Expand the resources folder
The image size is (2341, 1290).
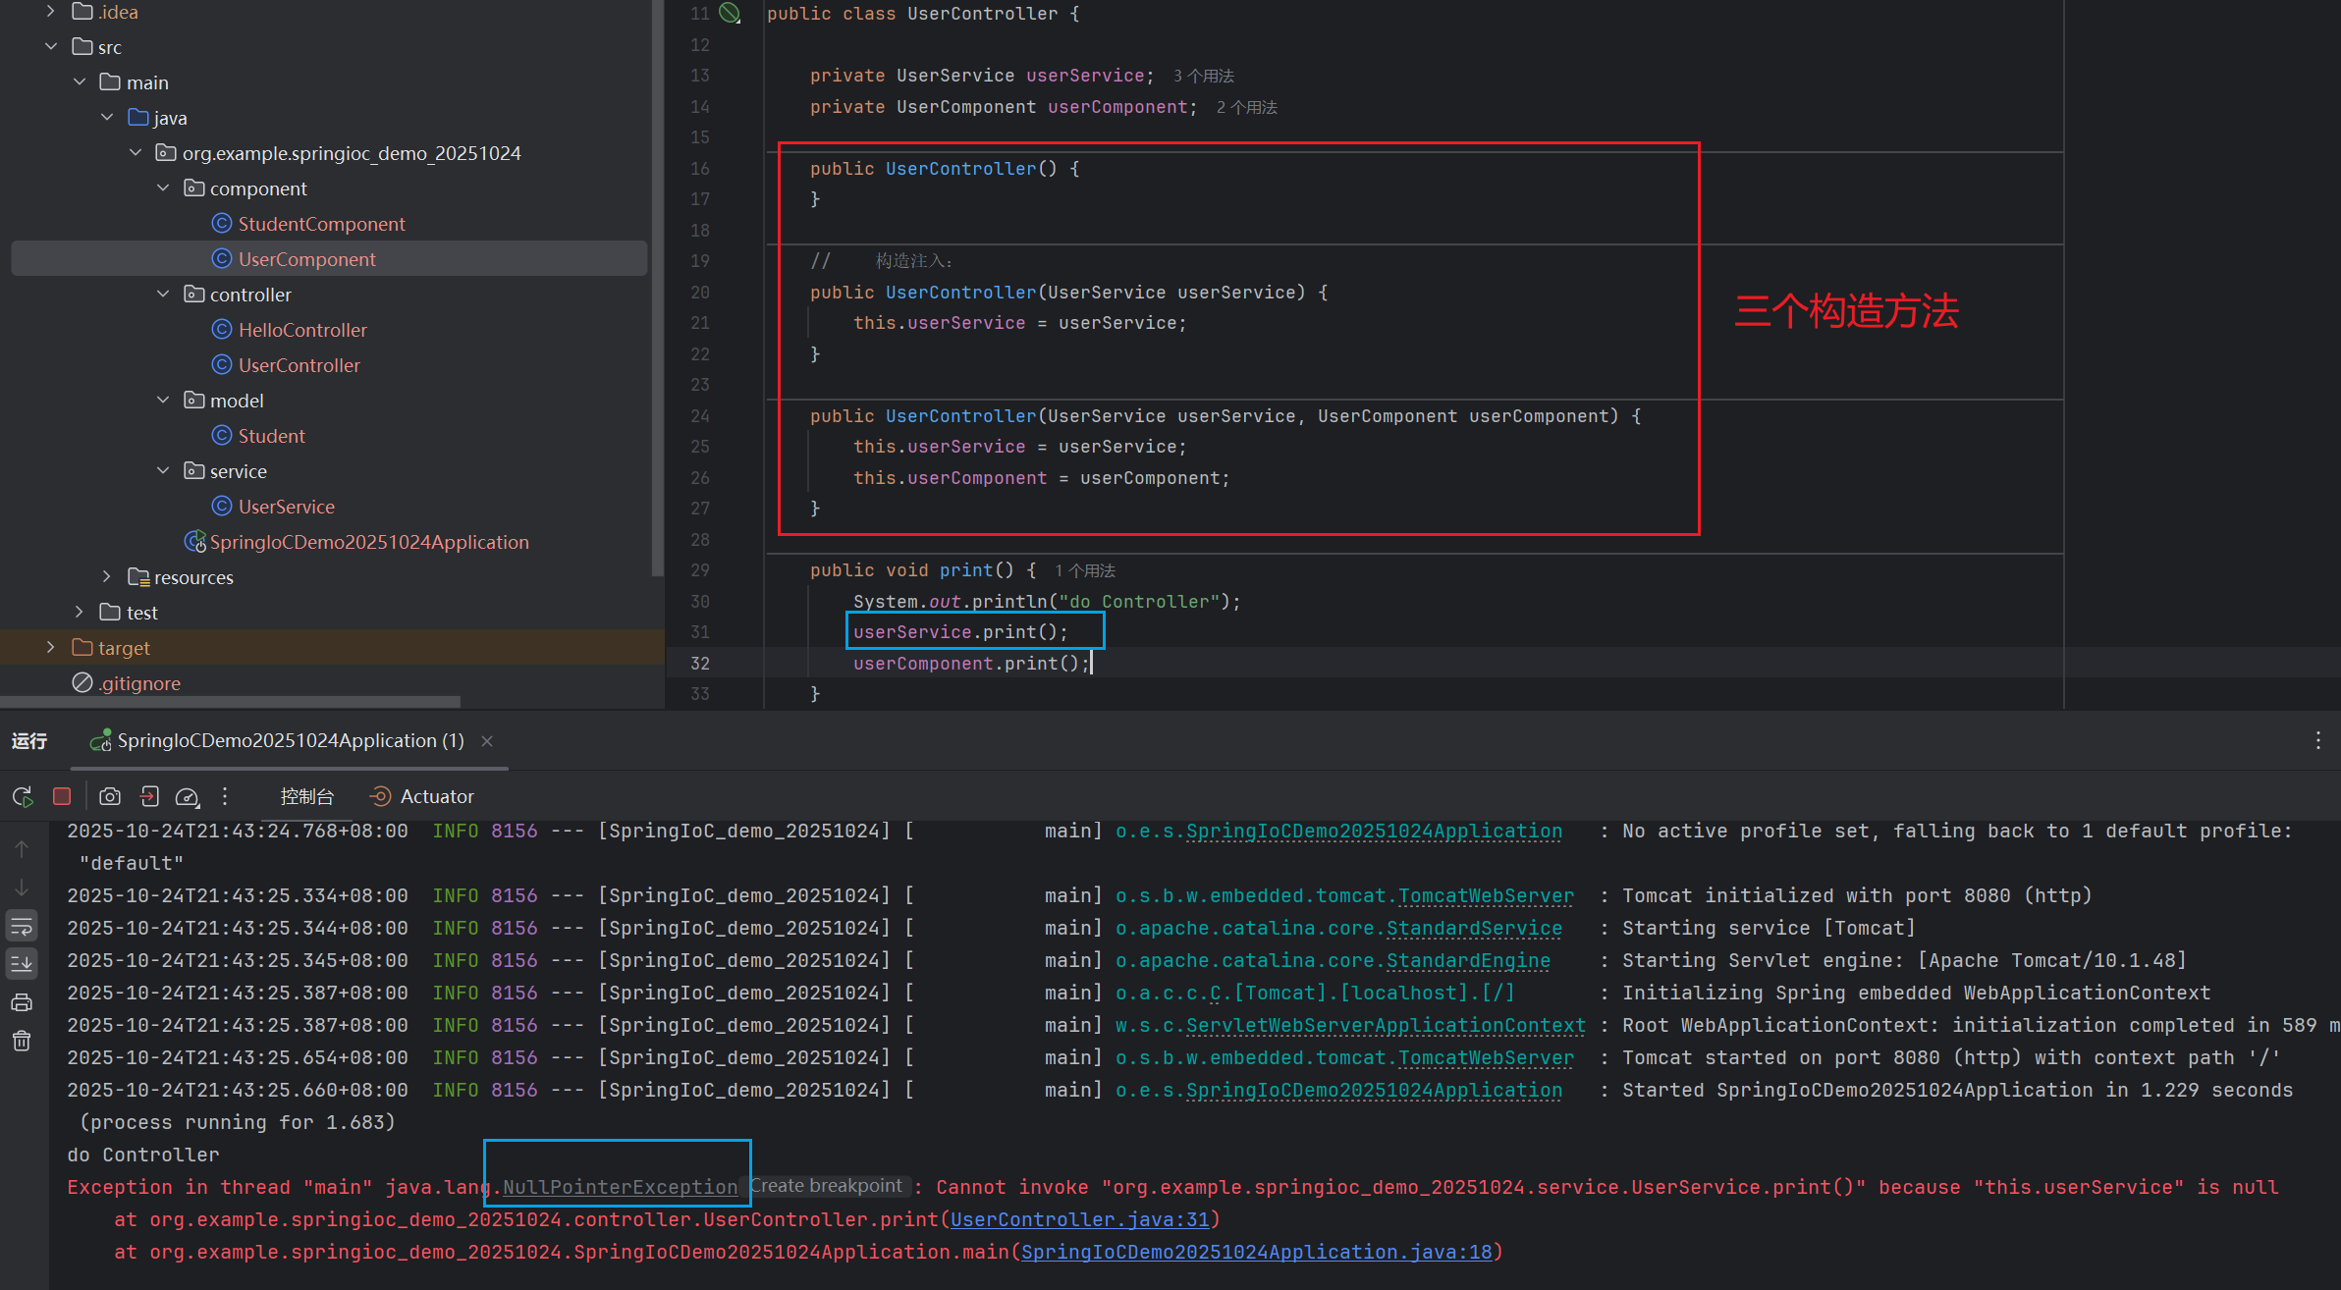pyautogui.click(x=107, y=576)
